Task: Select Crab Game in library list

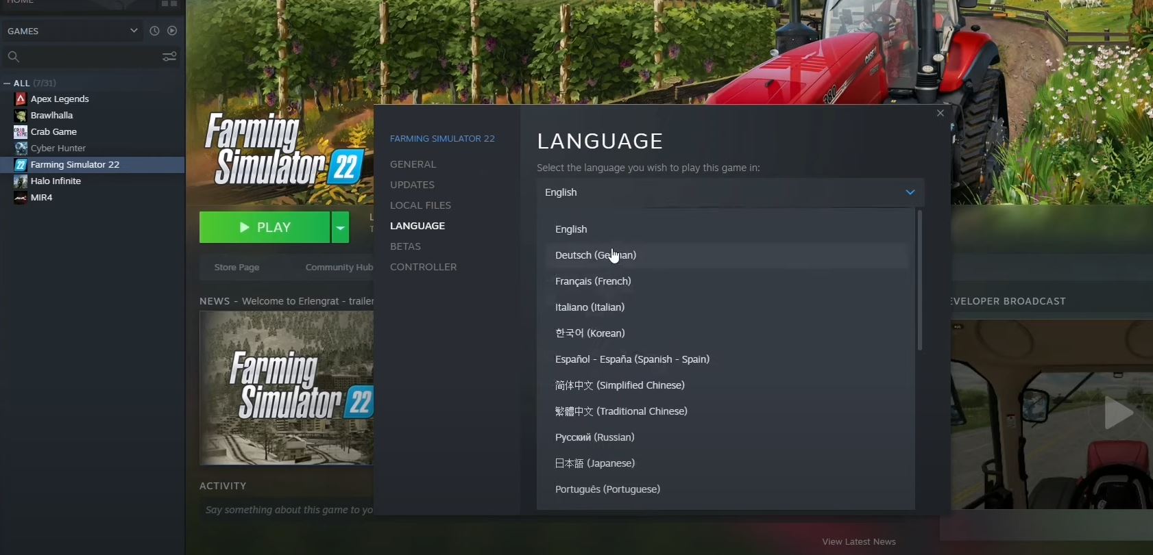Action: click(x=53, y=131)
